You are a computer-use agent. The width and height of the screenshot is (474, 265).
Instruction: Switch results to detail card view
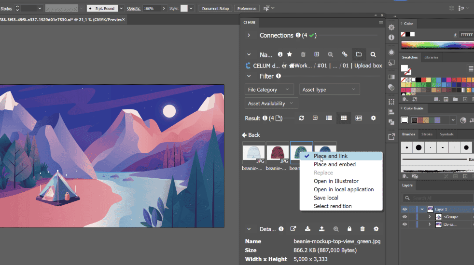tap(359, 118)
